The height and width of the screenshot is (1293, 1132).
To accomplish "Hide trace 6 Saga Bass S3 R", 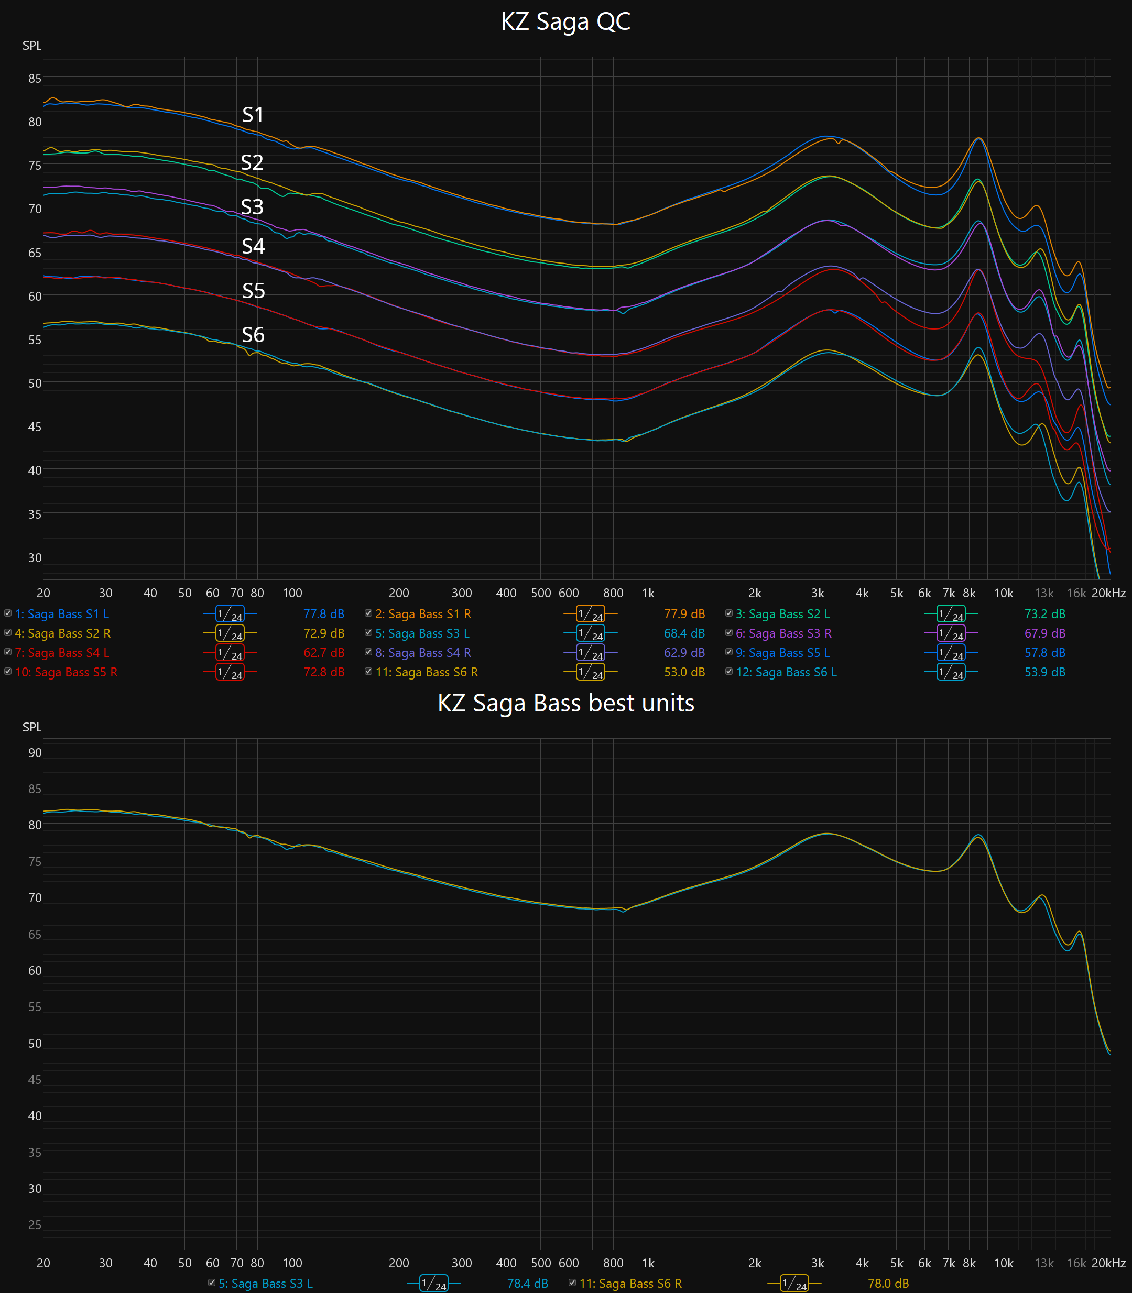I will [729, 632].
